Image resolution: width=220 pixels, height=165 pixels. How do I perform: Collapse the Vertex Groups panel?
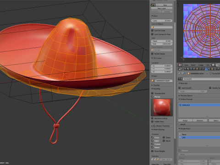click(179, 99)
